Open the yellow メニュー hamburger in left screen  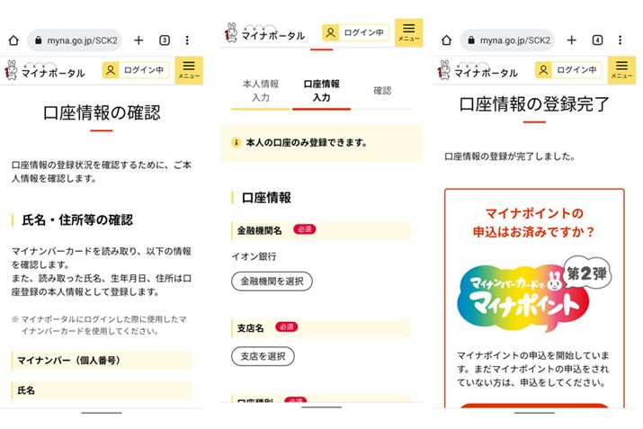coord(189,70)
